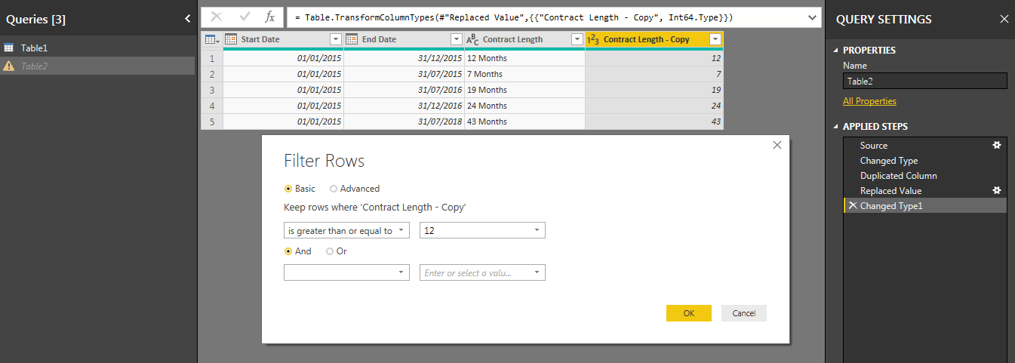Select the Start Date column header
This screenshot has height=363, width=1015.
point(283,39)
